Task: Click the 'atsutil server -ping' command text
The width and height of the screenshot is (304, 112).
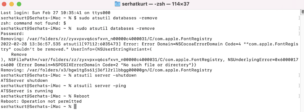Action: (100, 86)
